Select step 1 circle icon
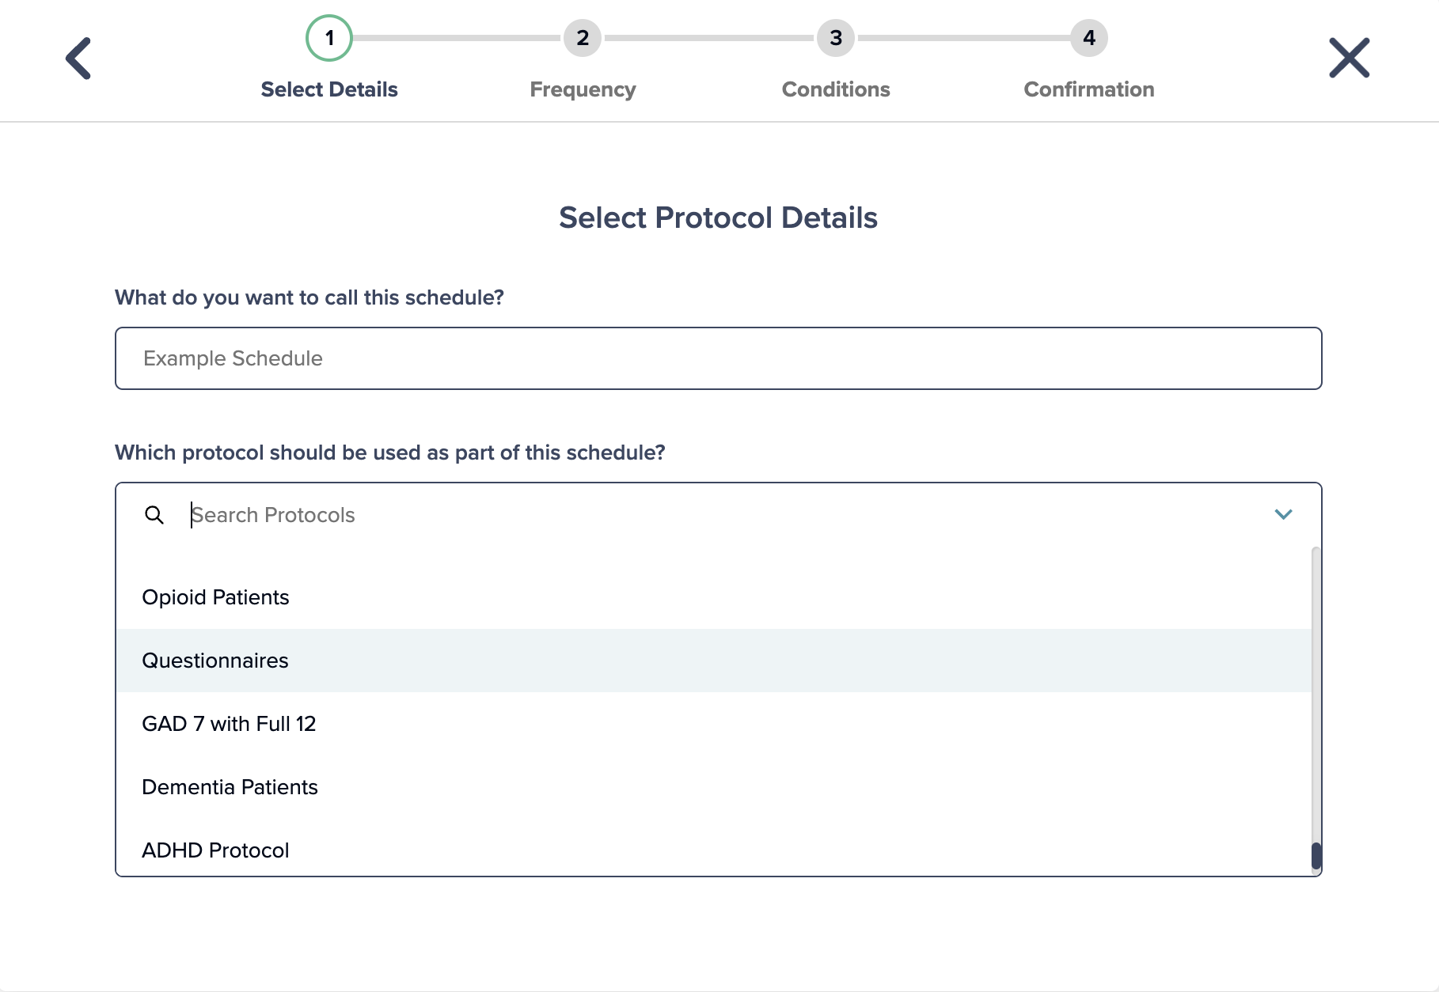Image resolution: width=1439 pixels, height=992 pixels. click(329, 38)
